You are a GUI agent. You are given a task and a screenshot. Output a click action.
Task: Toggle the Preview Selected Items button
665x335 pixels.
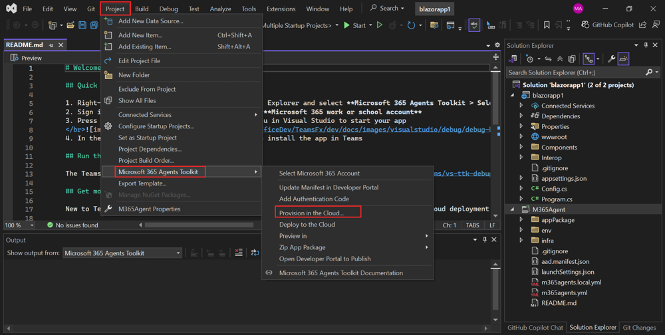(x=623, y=59)
